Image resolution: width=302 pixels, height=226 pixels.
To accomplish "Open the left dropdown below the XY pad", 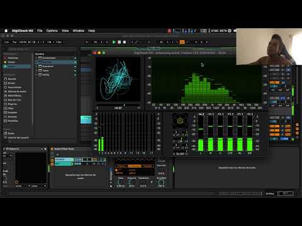I will click(23, 186).
